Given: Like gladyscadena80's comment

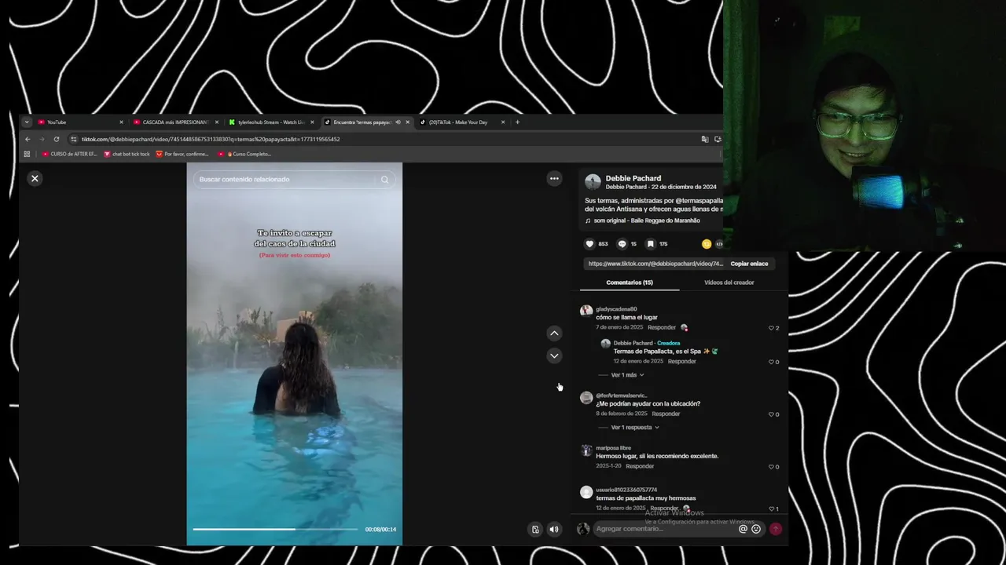Looking at the screenshot, I should (x=771, y=328).
